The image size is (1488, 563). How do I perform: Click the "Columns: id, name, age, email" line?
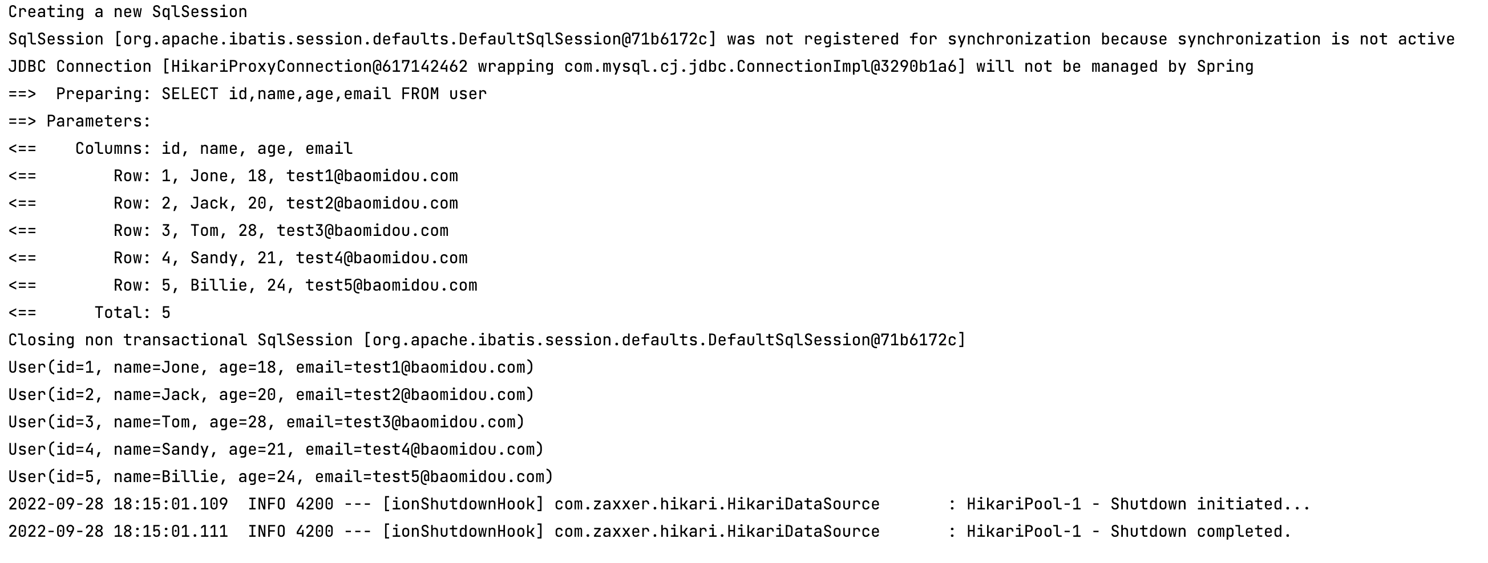pyautogui.click(x=214, y=149)
